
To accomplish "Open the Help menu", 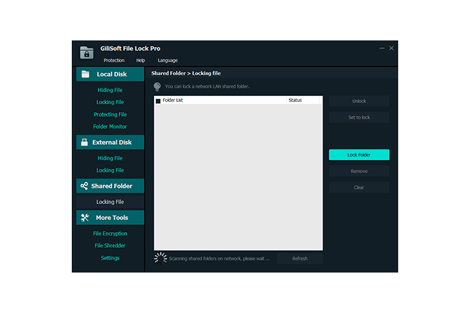I will click(x=140, y=60).
